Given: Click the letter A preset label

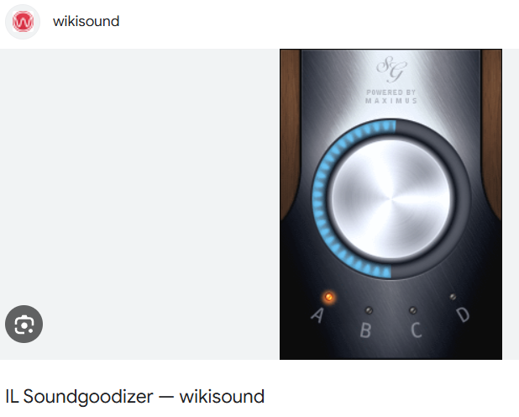Looking at the screenshot, I should coord(317,315).
